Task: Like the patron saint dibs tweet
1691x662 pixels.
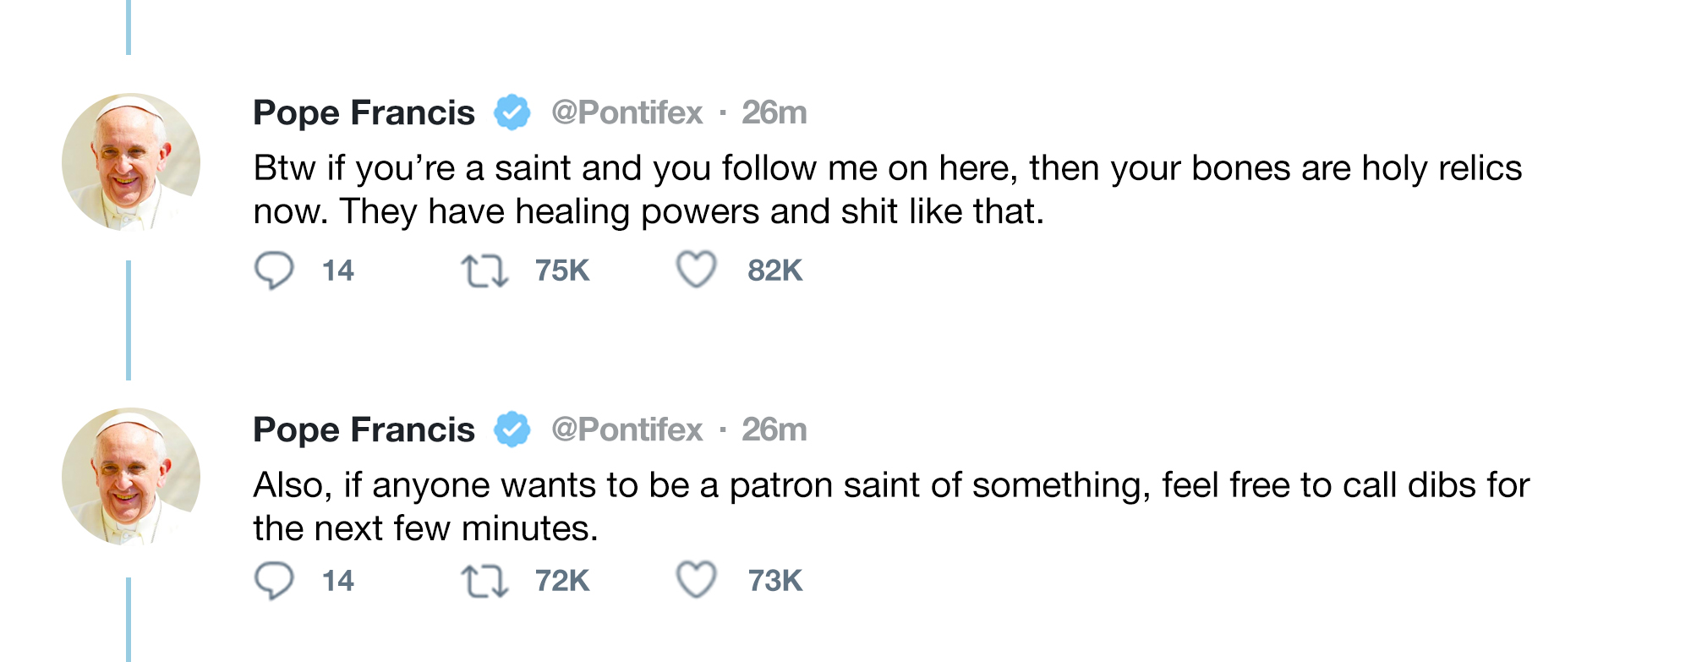Action: point(697,580)
